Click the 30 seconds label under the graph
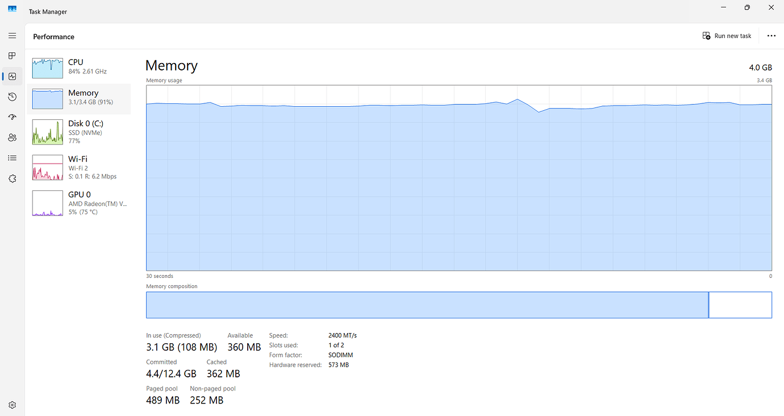784x416 pixels. (160, 276)
